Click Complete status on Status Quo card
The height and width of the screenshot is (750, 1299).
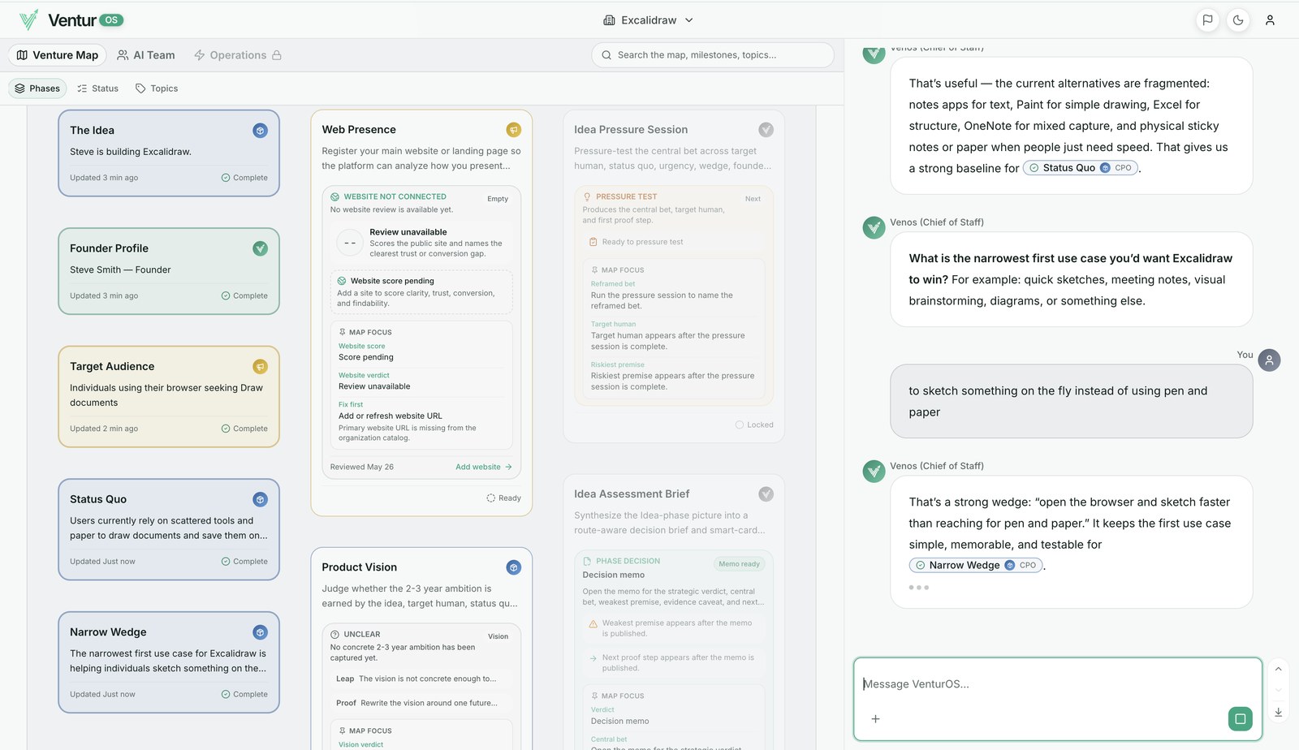pos(244,562)
